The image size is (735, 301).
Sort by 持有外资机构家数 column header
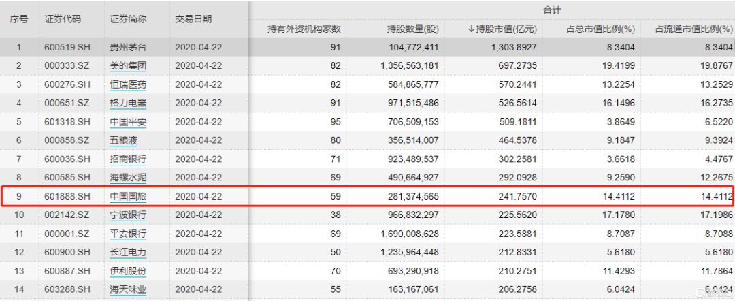[x=304, y=29]
